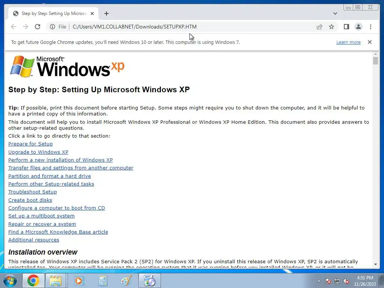This screenshot has width=384, height=288.
Task: Open the Chrome profile avatar
Action: pos(358,27)
